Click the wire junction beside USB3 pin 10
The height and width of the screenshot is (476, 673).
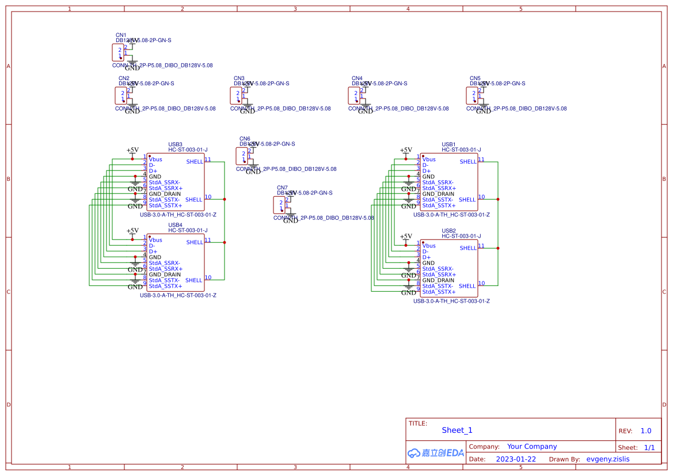(225, 199)
